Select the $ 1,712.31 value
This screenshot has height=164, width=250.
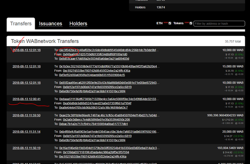pyautogui.click(x=228, y=120)
